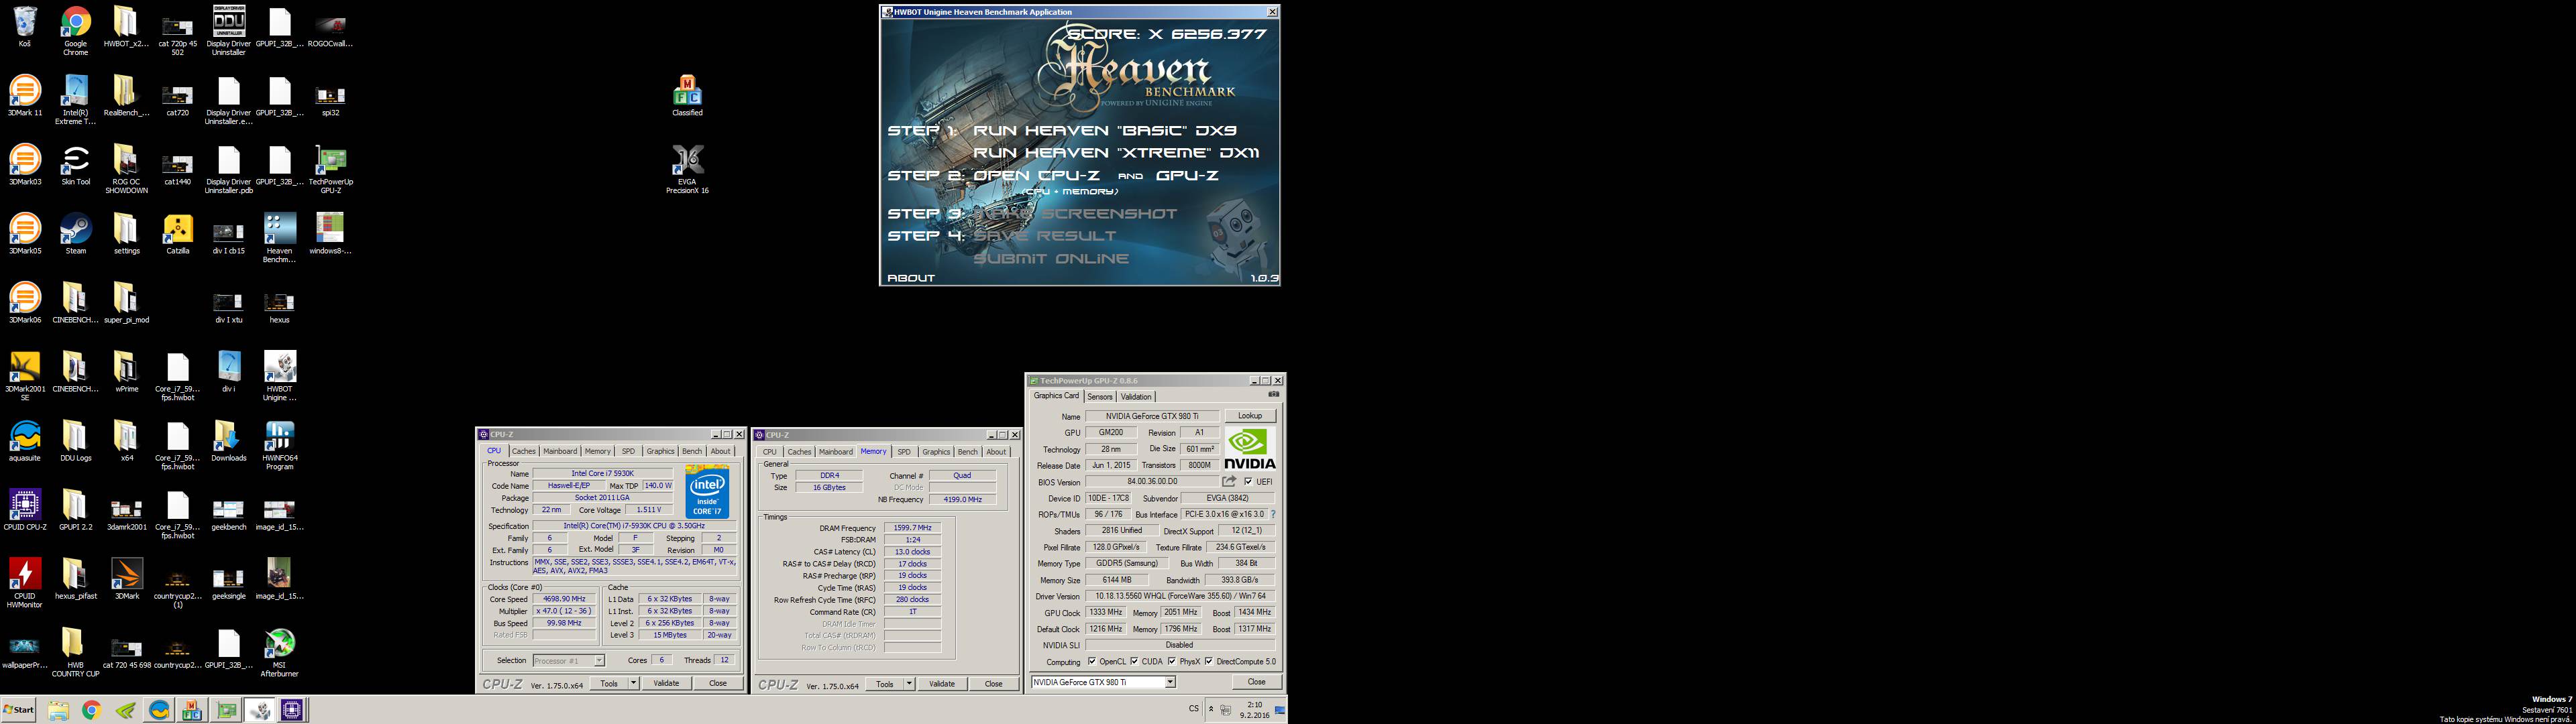
Task: Click the NVIDIA GeForce GTX 980 Ti name field
Action: [1152, 416]
